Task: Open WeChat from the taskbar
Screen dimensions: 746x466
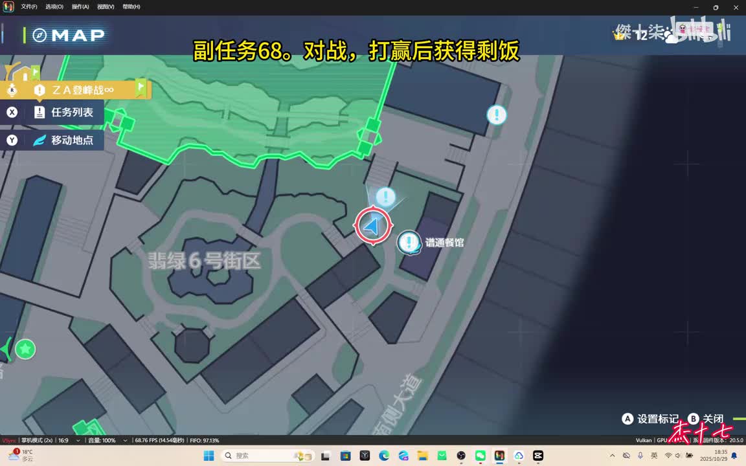Action: click(x=480, y=456)
